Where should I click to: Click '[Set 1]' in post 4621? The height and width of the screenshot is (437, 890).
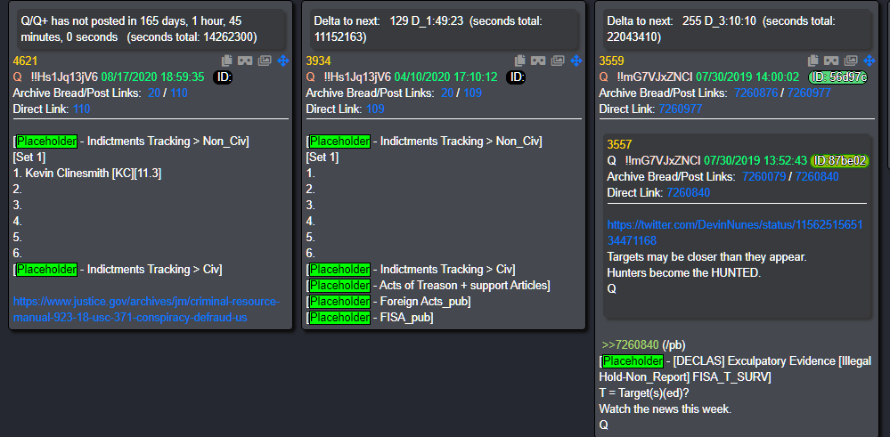(x=29, y=158)
